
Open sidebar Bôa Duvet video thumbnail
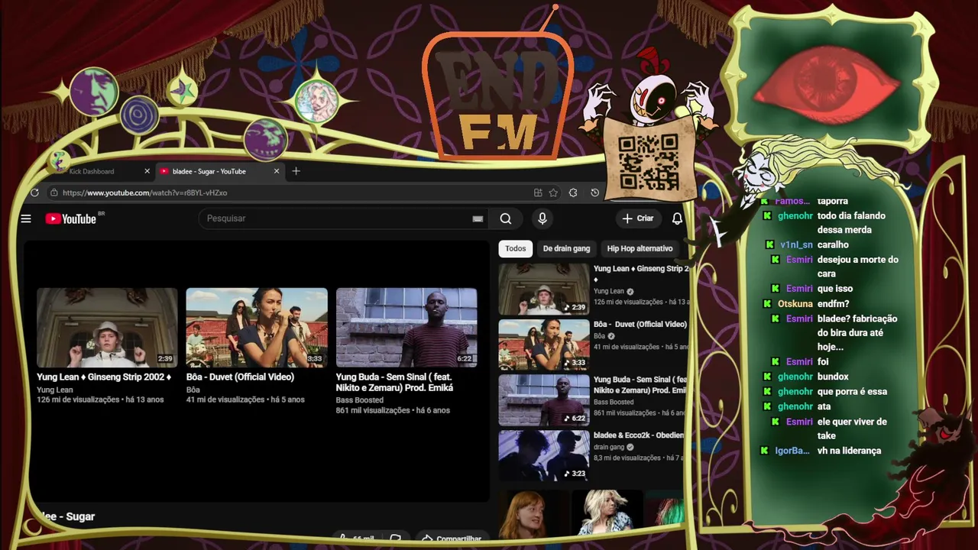[544, 345]
